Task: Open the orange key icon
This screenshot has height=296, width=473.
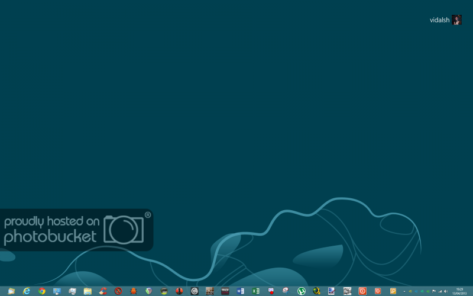Action: [x=393, y=291]
